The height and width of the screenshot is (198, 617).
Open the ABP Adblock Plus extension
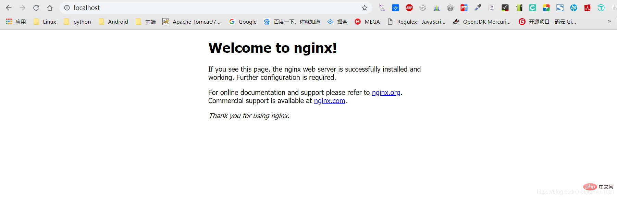point(409,8)
